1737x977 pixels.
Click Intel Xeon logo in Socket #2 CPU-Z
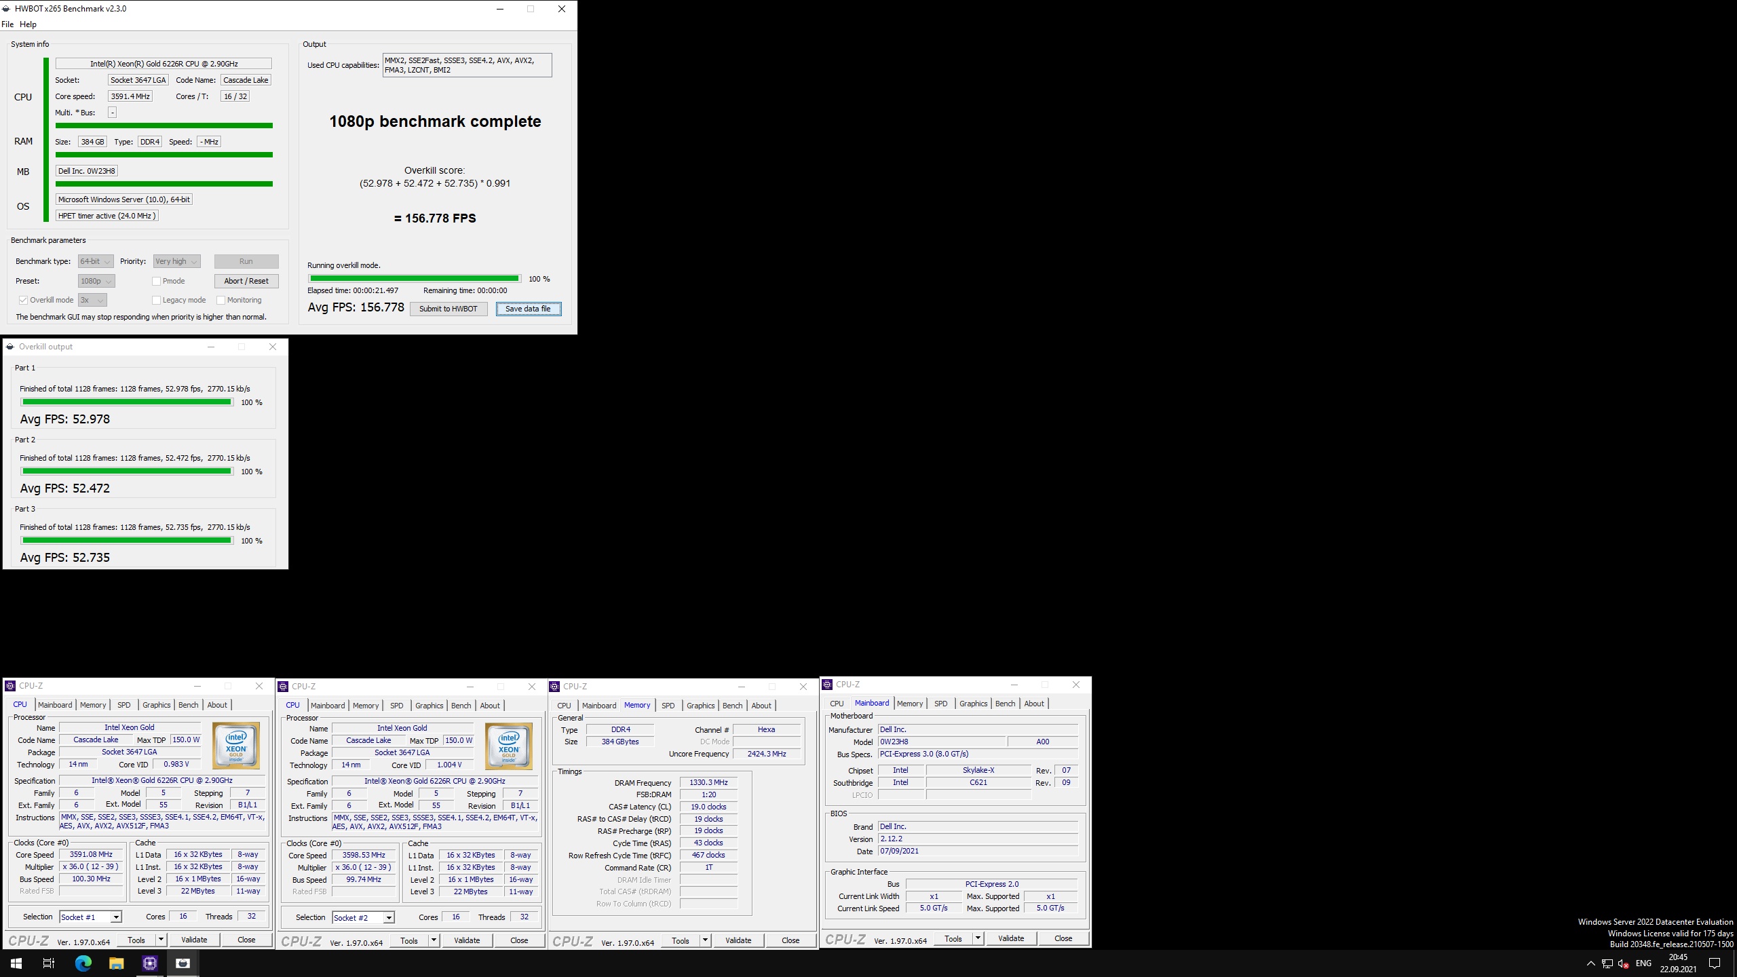509,745
